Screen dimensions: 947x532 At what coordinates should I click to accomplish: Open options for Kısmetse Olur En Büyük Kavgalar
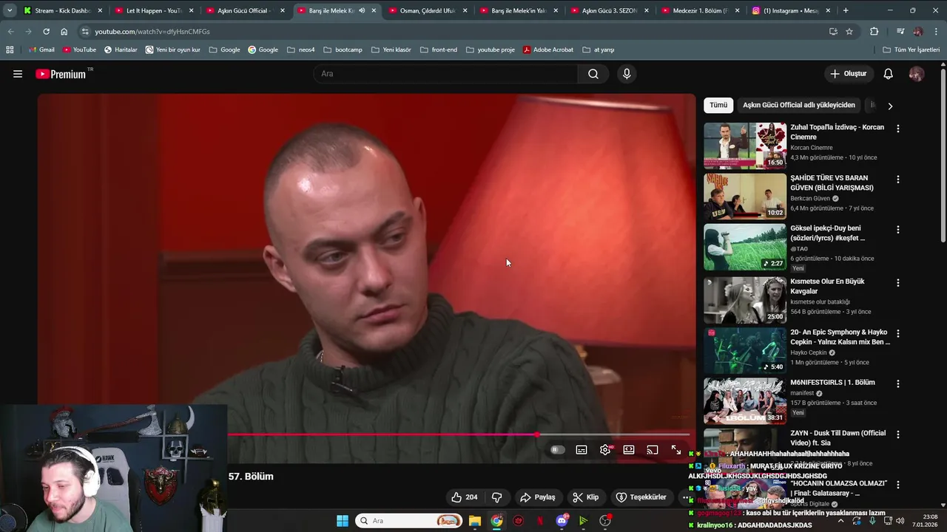click(x=898, y=283)
